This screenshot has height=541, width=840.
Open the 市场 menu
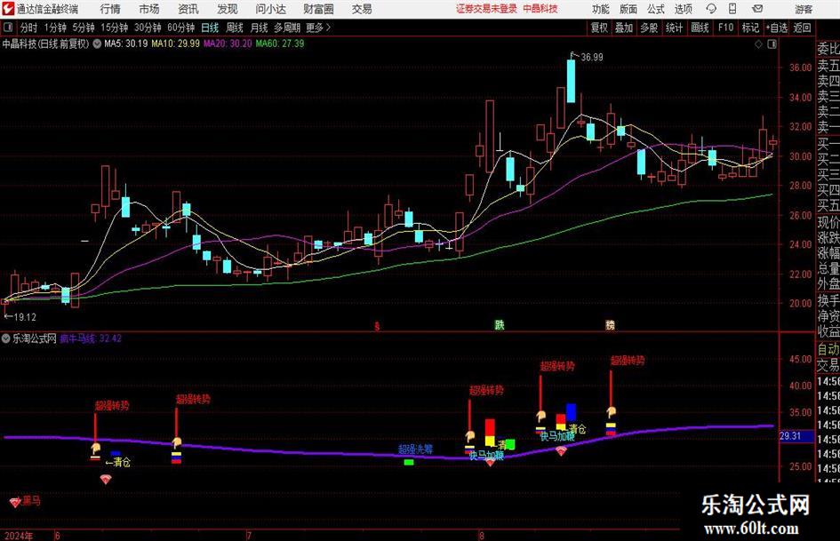click(149, 9)
